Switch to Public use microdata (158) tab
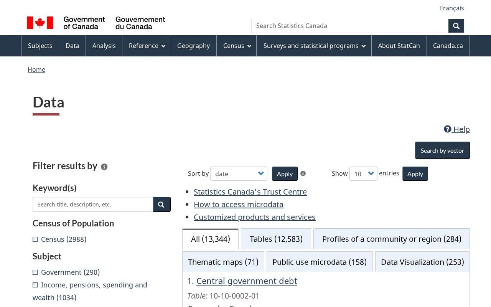 pos(320,262)
